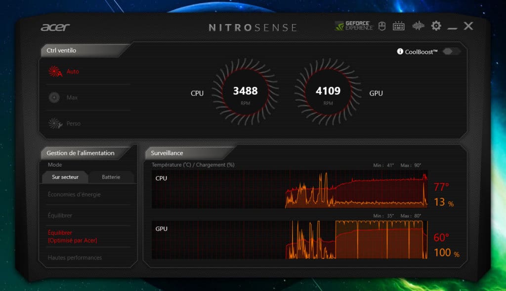Click the Auto fan icon

click(x=55, y=72)
